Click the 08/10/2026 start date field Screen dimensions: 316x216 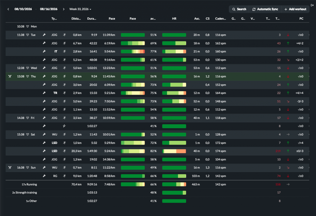(x=23, y=9)
